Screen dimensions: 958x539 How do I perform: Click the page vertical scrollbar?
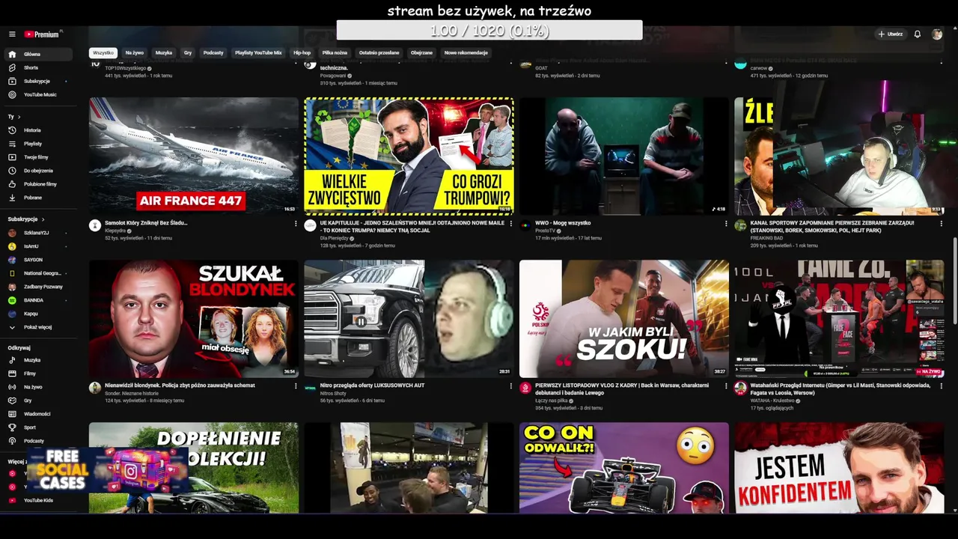(x=954, y=281)
